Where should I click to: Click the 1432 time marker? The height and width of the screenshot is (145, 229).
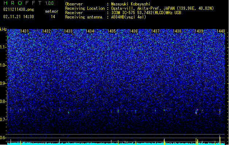click(x=46, y=31)
